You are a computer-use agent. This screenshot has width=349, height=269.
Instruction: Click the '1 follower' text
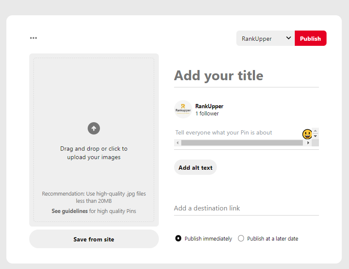point(207,114)
